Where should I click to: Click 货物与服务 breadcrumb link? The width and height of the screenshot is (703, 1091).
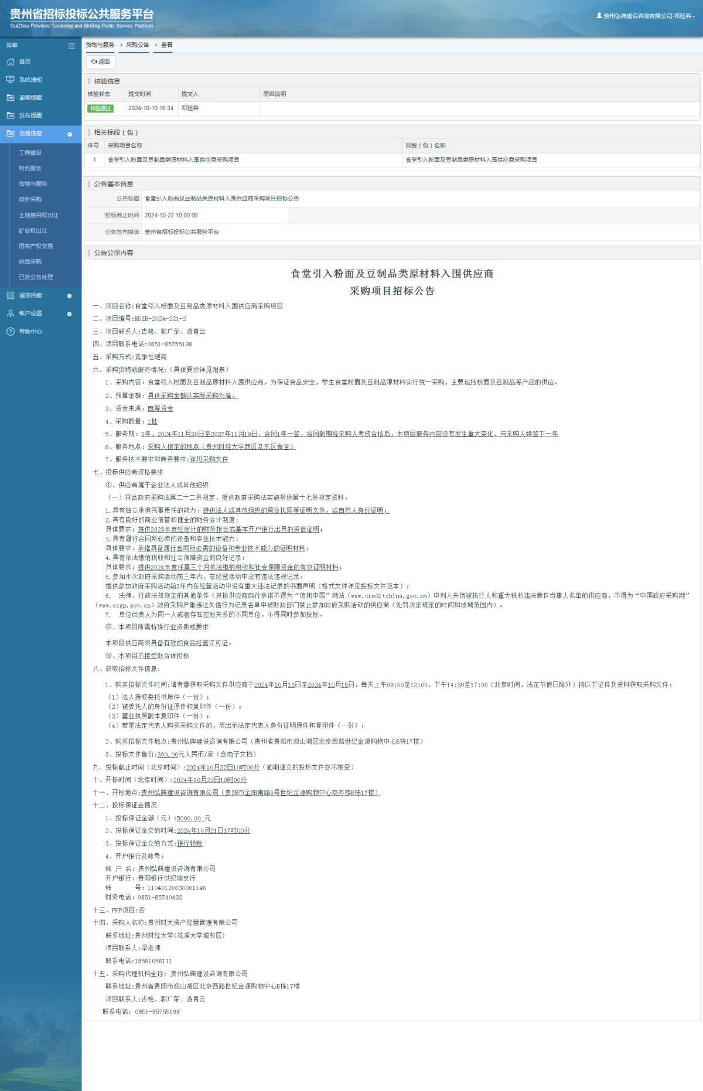(100, 45)
